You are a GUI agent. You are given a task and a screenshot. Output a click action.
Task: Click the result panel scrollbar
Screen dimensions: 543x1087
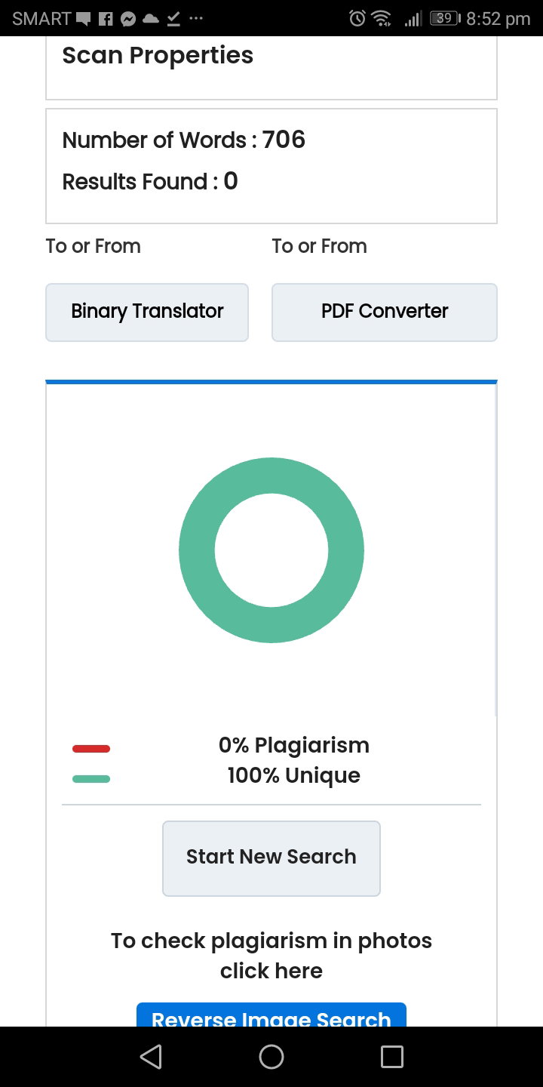tap(495, 551)
